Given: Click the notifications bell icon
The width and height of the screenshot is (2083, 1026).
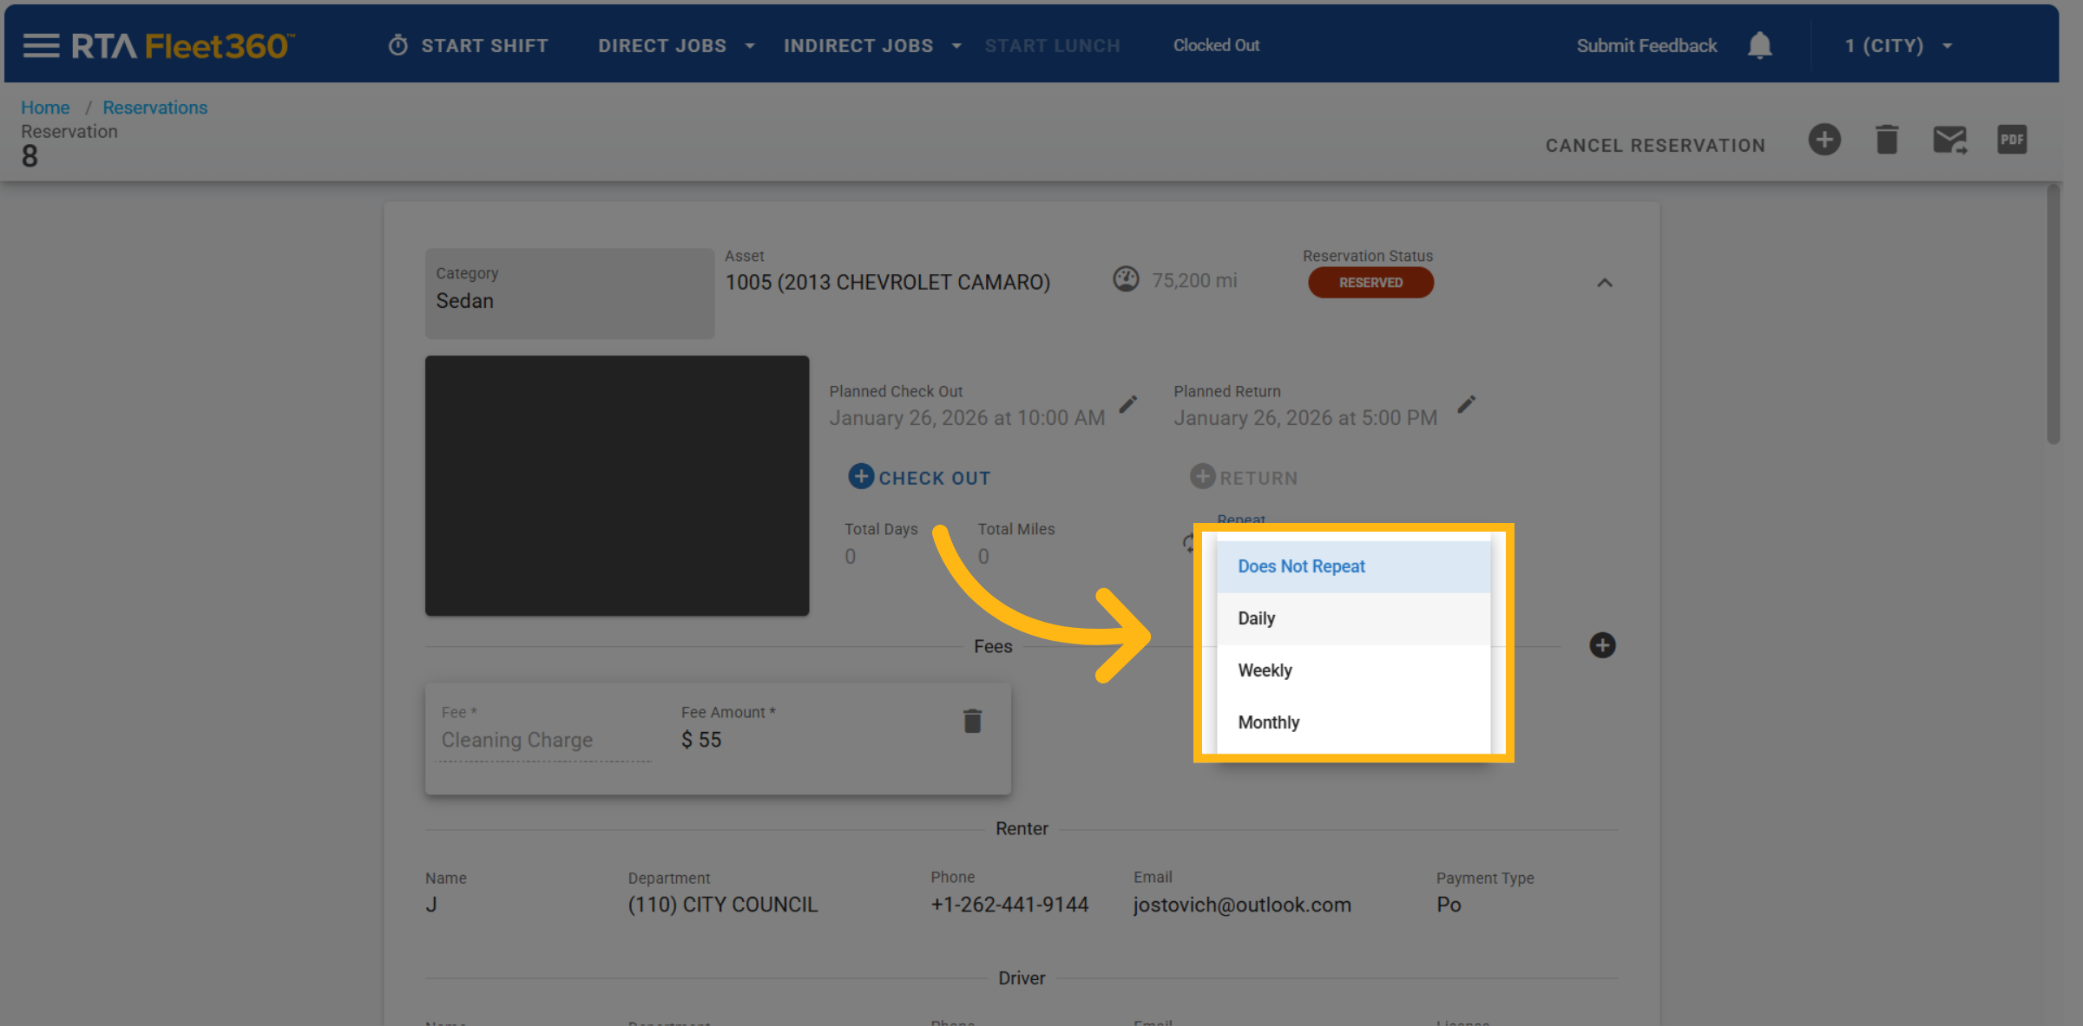Looking at the screenshot, I should [x=1759, y=45].
